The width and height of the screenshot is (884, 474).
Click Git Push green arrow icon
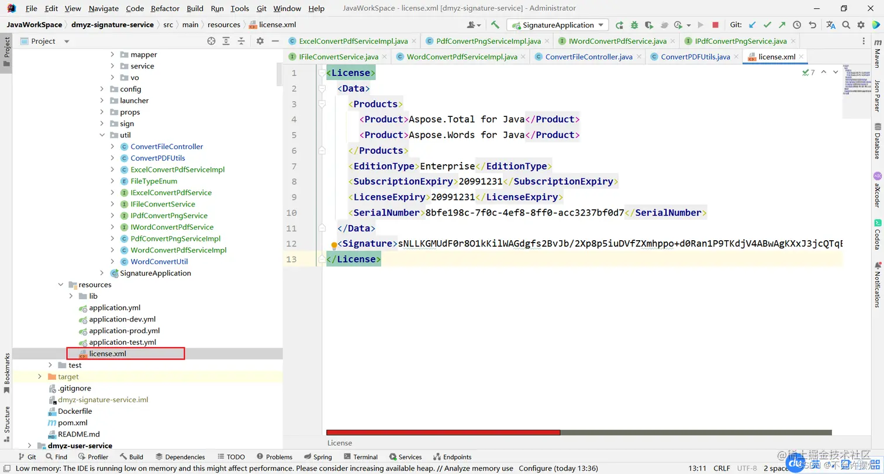pos(782,25)
